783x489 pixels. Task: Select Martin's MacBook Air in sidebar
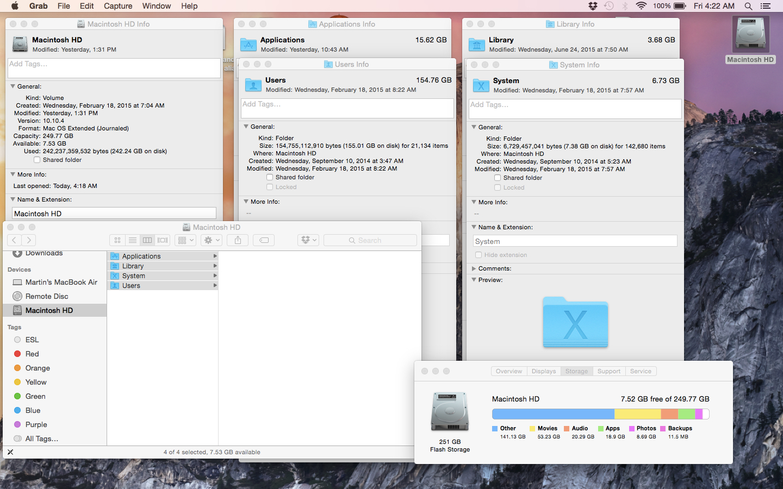click(x=54, y=282)
